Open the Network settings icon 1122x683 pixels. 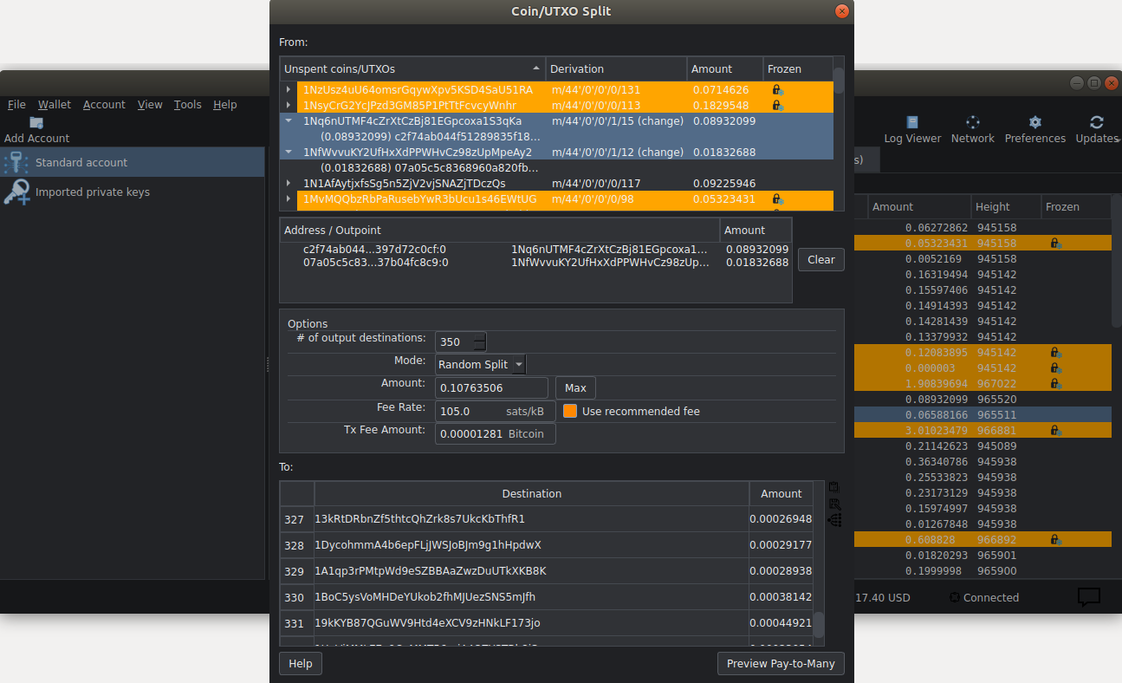[973, 122]
